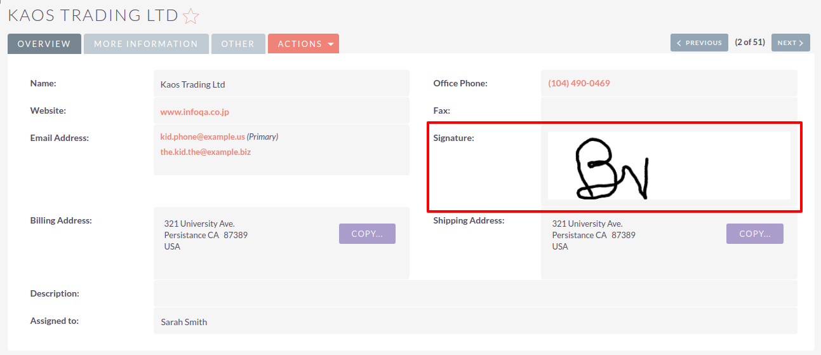Click the Signature label
This screenshot has height=355, width=821.
[454, 138]
